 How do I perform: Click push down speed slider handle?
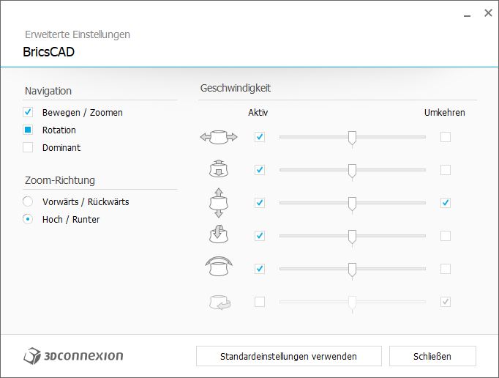[x=352, y=171]
